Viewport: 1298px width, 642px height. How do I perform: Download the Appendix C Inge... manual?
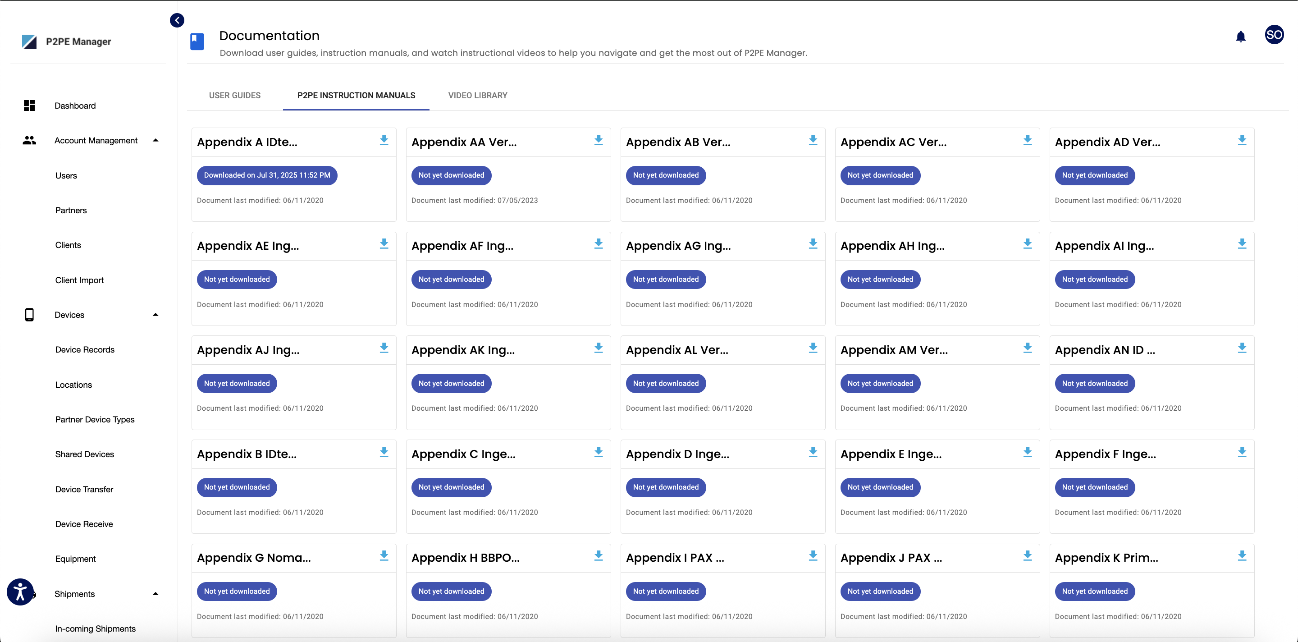pos(599,452)
